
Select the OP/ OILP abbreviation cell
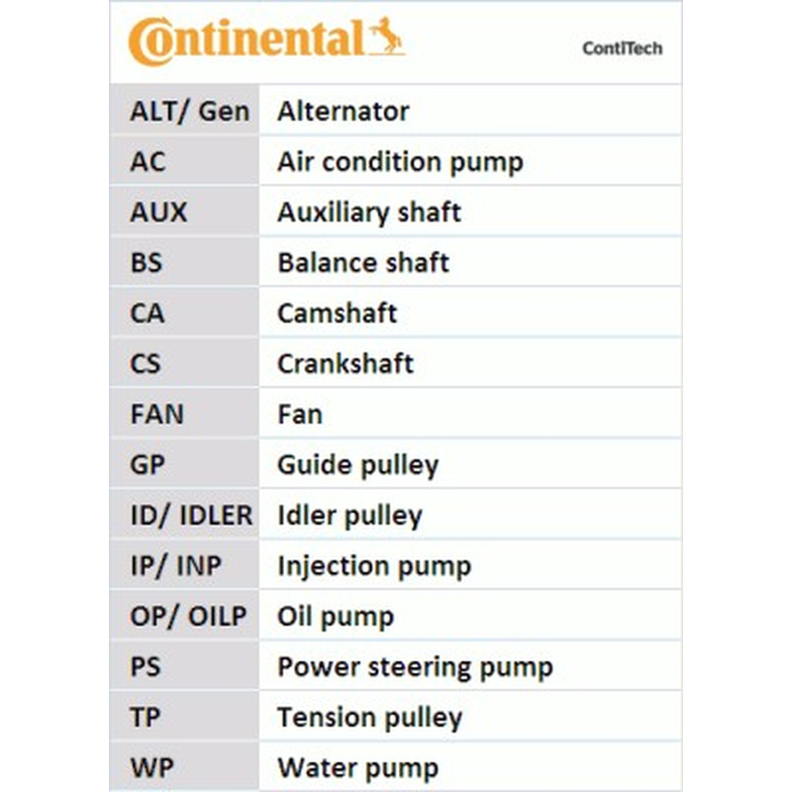[187, 617]
